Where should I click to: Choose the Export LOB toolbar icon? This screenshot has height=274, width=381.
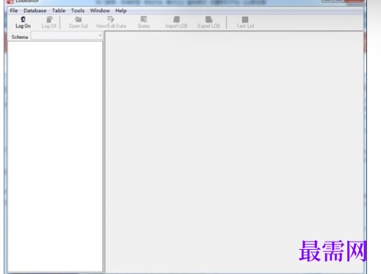point(208,19)
